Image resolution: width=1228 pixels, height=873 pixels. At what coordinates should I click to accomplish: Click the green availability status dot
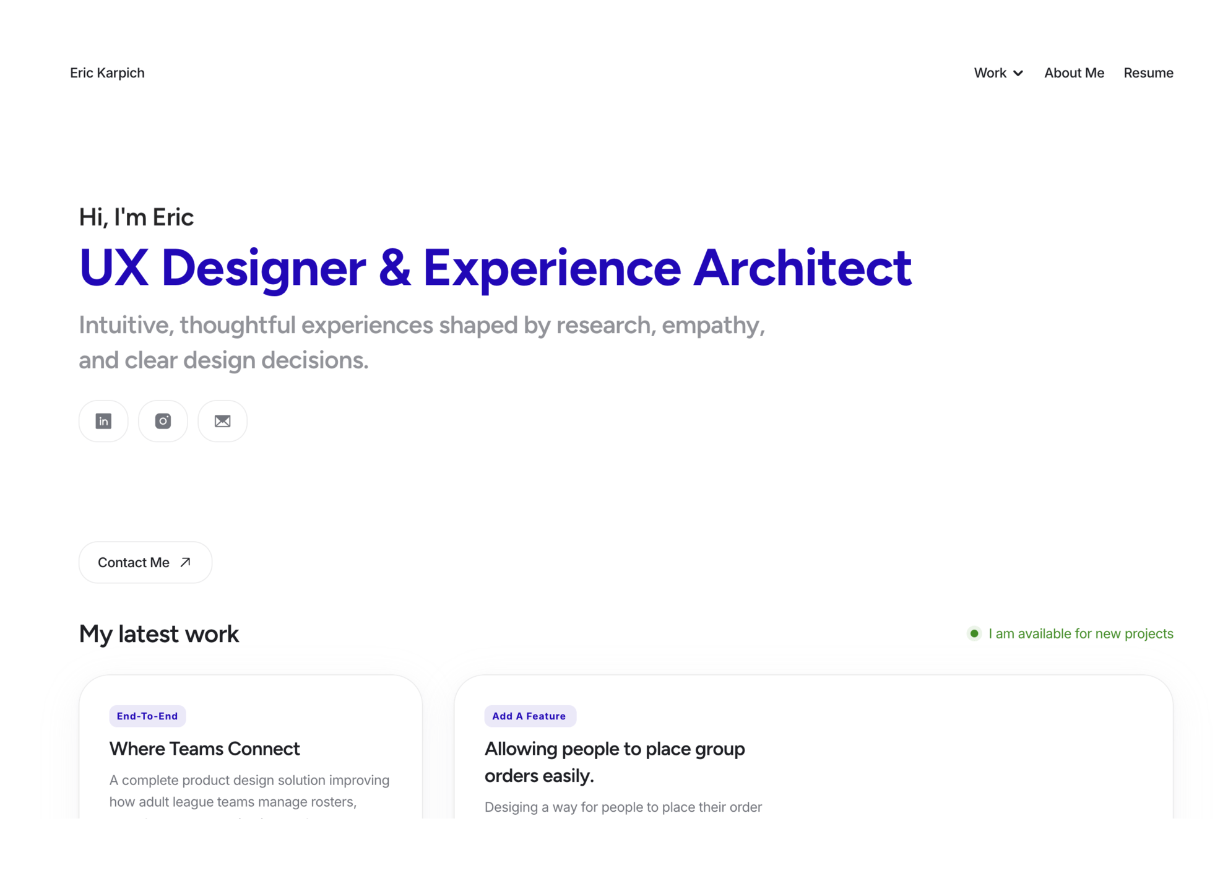tap(974, 633)
